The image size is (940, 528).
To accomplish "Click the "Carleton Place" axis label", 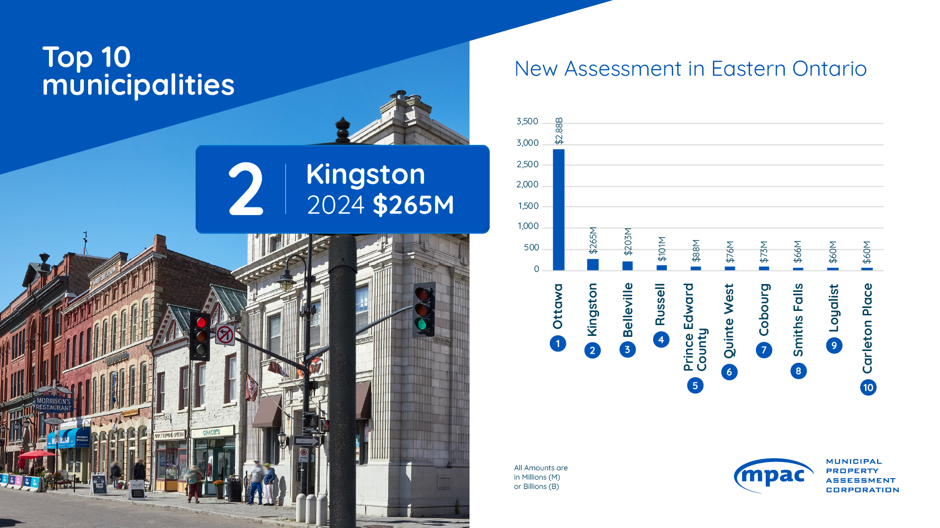I will pos(868,329).
